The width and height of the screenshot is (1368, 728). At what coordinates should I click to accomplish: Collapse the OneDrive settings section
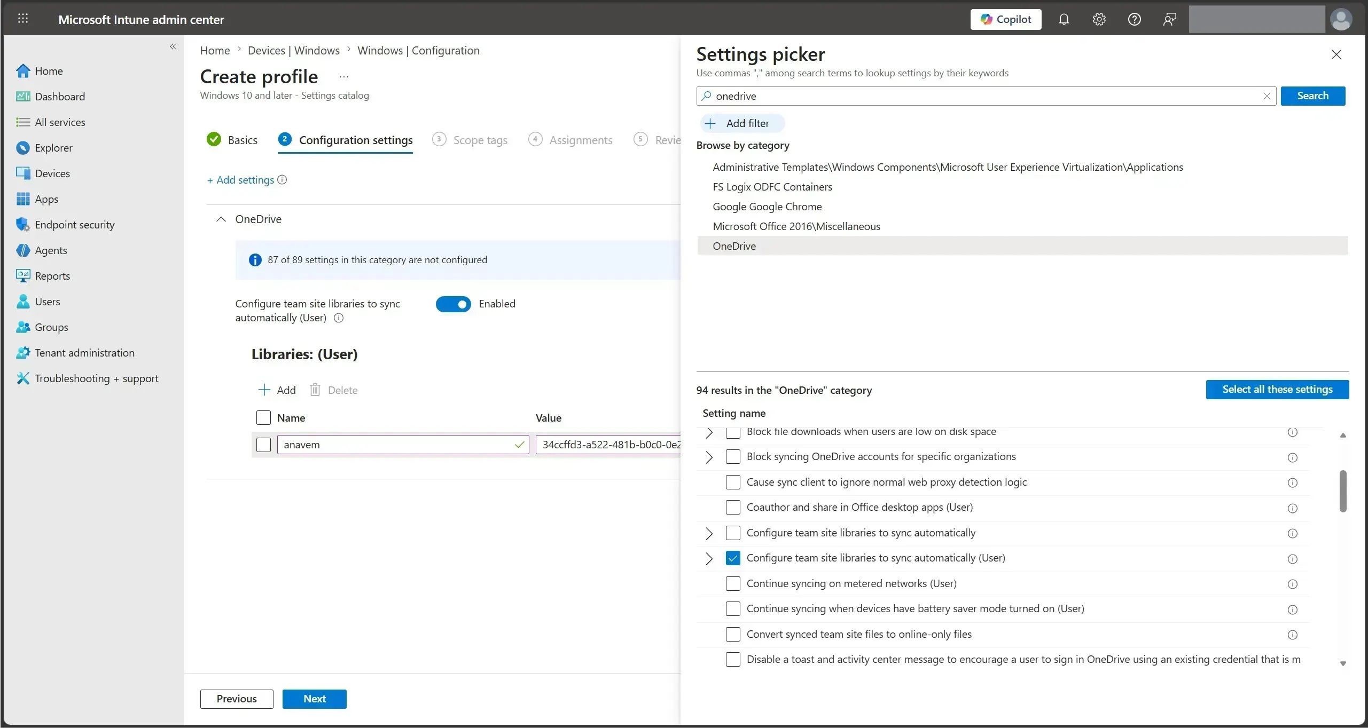[x=221, y=219]
